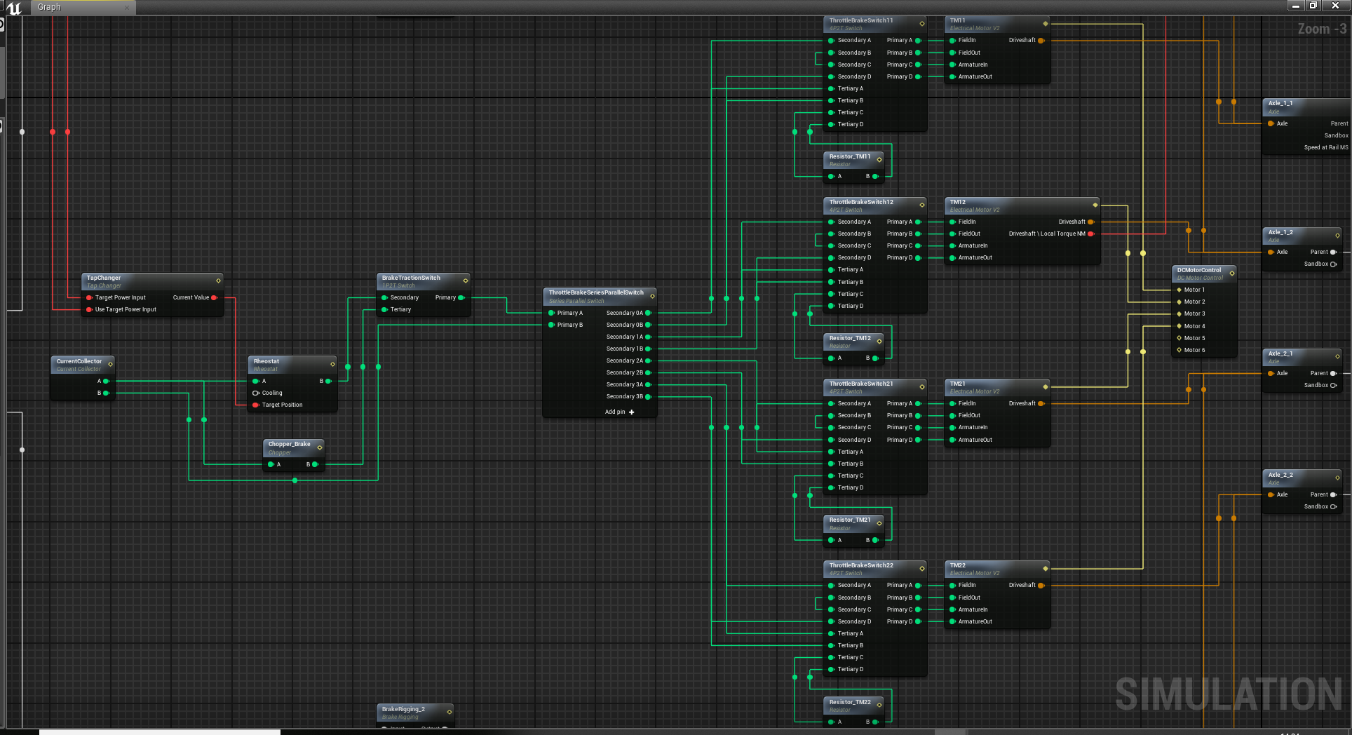Click the Cooling pin on Rheostat node

click(256, 393)
